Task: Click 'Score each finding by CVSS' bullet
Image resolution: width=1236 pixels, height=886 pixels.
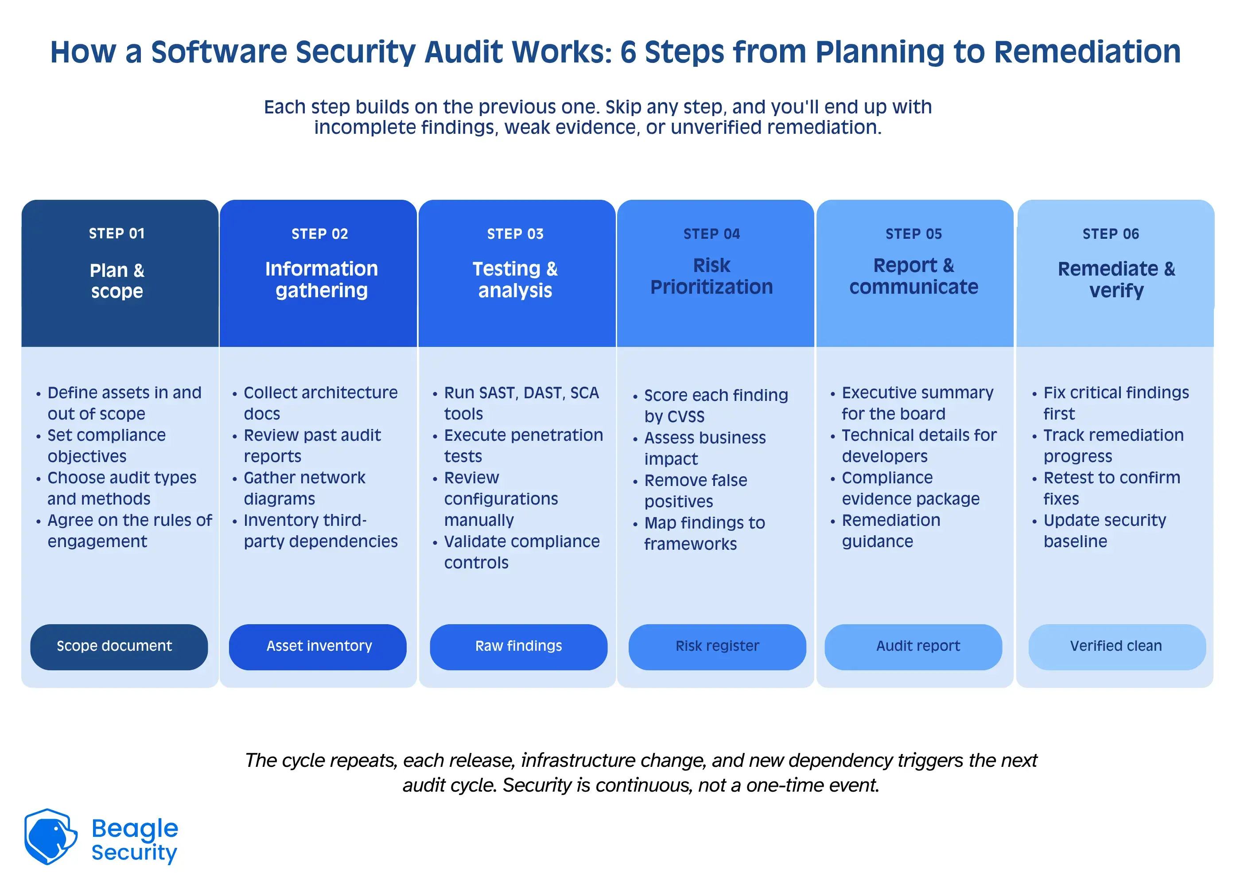Action: coord(716,406)
